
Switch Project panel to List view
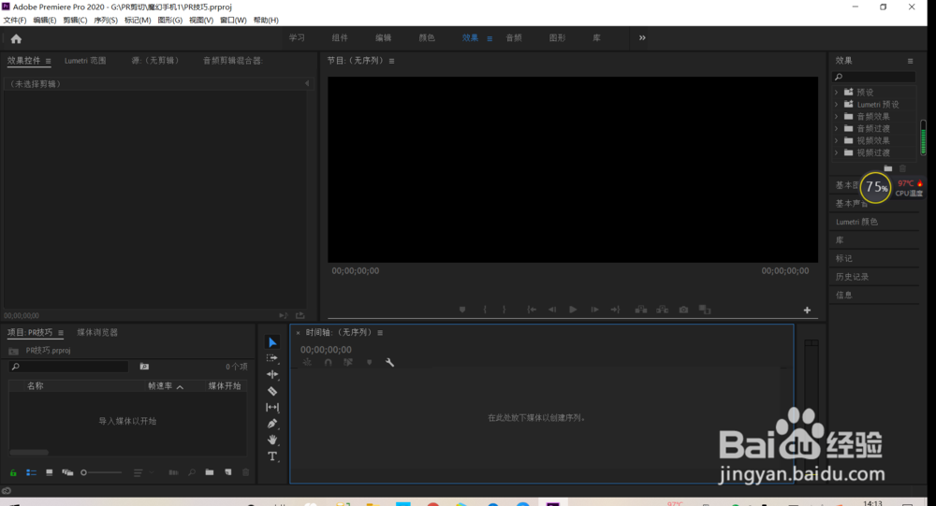pyautogui.click(x=31, y=472)
